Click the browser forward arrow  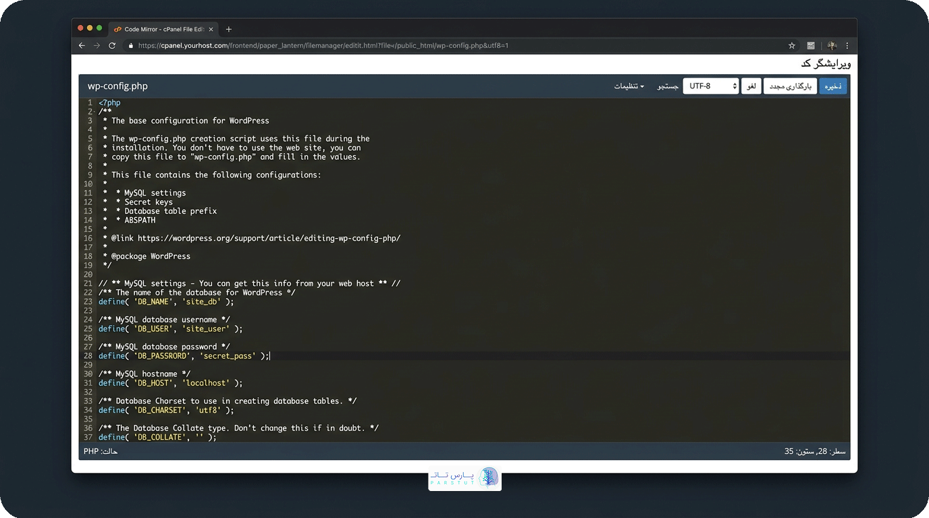point(97,46)
